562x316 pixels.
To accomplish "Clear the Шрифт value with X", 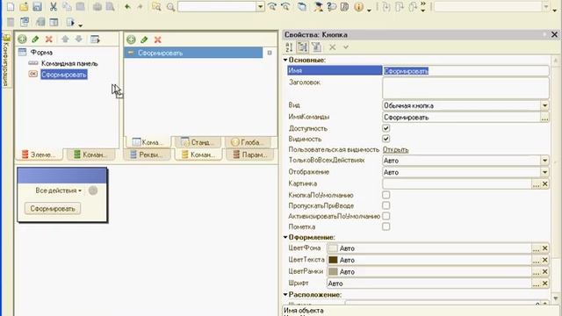I will [x=544, y=284].
